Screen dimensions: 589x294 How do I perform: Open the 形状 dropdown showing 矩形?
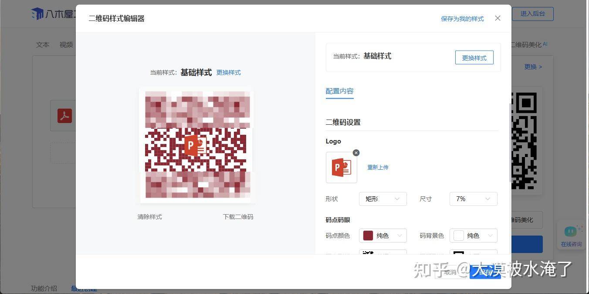(x=383, y=199)
